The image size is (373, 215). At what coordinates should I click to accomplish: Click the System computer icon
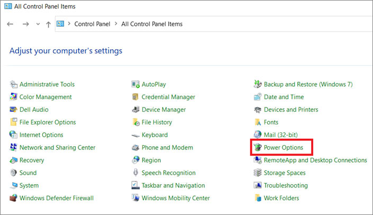[x=14, y=185]
